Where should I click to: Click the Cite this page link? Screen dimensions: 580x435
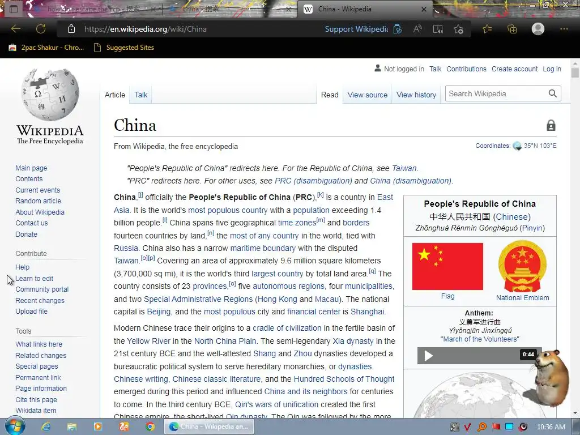pyautogui.click(x=36, y=399)
